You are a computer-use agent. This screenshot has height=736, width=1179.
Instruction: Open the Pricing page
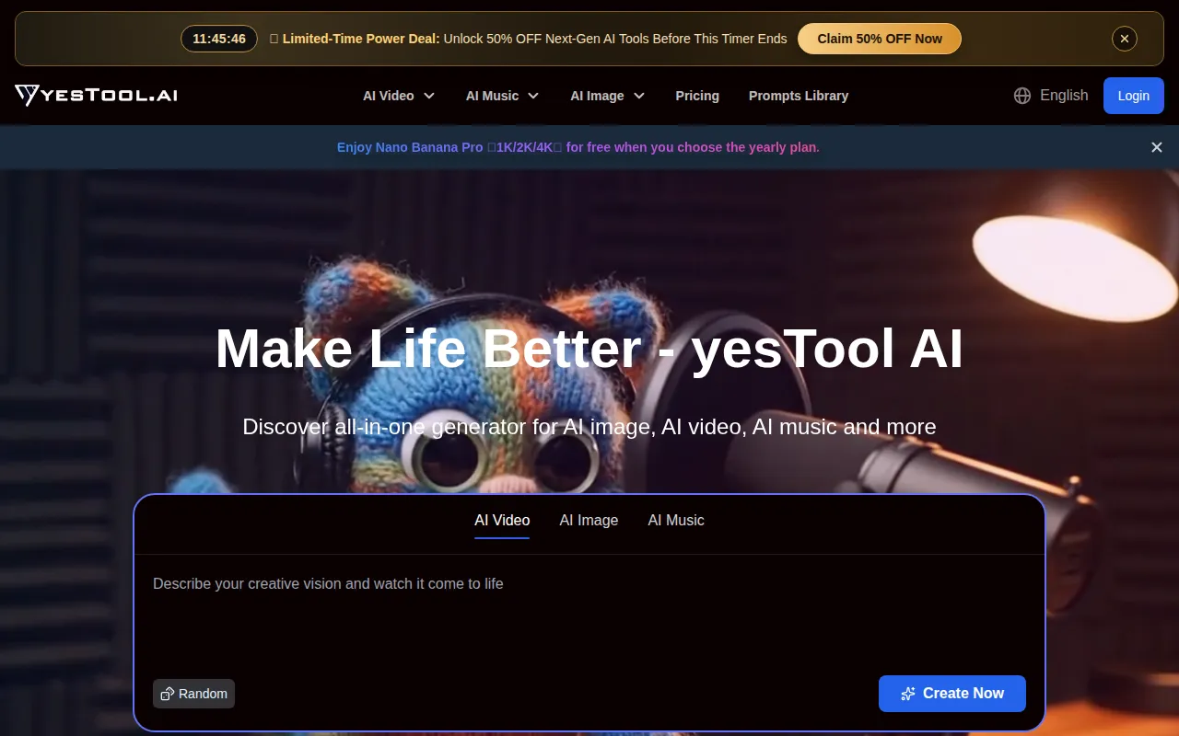coord(697,96)
